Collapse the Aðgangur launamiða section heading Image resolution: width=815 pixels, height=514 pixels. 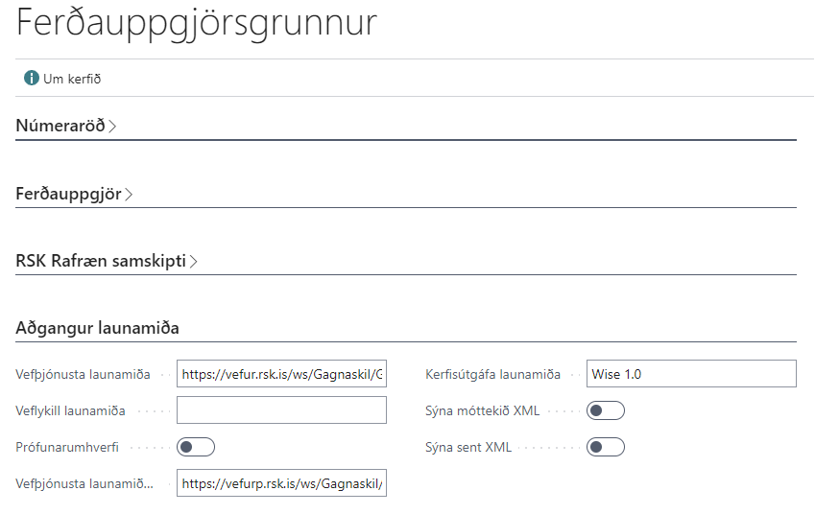coord(97,328)
